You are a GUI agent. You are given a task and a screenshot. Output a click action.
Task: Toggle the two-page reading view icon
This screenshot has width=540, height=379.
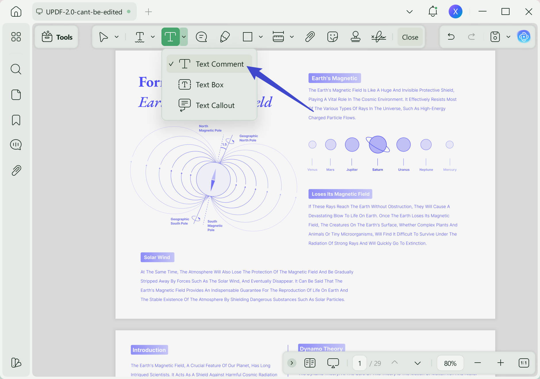click(x=310, y=363)
